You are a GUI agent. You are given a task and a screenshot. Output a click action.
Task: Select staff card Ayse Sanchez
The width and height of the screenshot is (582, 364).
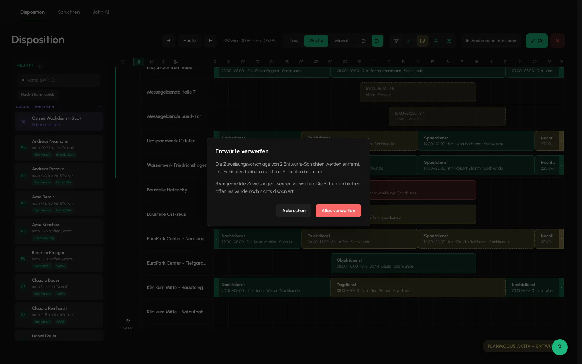coord(59,231)
